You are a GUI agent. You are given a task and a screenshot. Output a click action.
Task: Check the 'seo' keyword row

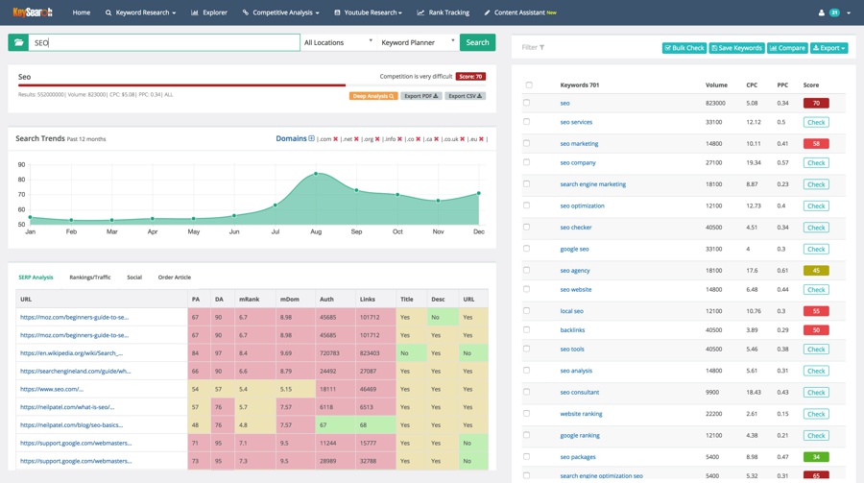pyautogui.click(x=527, y=103)
